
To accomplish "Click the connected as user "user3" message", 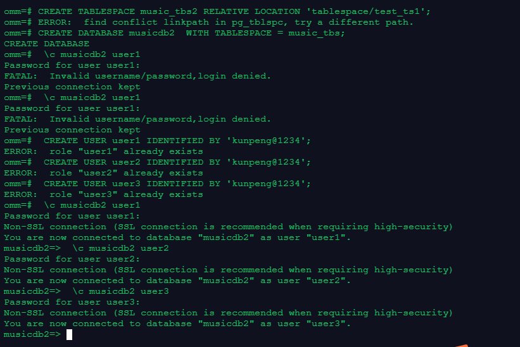I will [x=177, y=324].
